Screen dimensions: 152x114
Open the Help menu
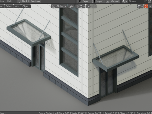tap(9, 1)
